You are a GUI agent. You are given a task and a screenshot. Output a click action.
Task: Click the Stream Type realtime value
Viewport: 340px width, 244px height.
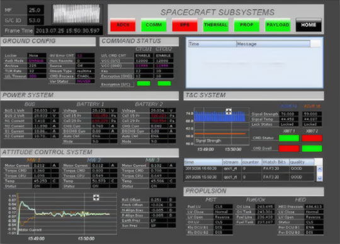[x=85, y=71]
